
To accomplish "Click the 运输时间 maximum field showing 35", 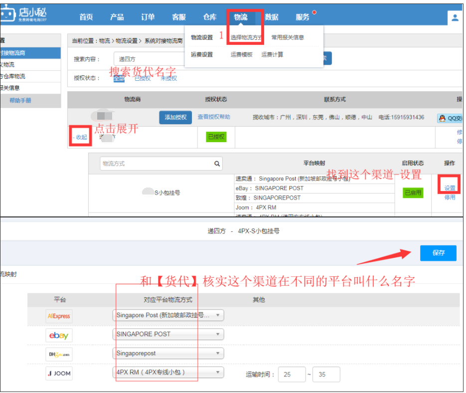I will click(x=326, y=374).
